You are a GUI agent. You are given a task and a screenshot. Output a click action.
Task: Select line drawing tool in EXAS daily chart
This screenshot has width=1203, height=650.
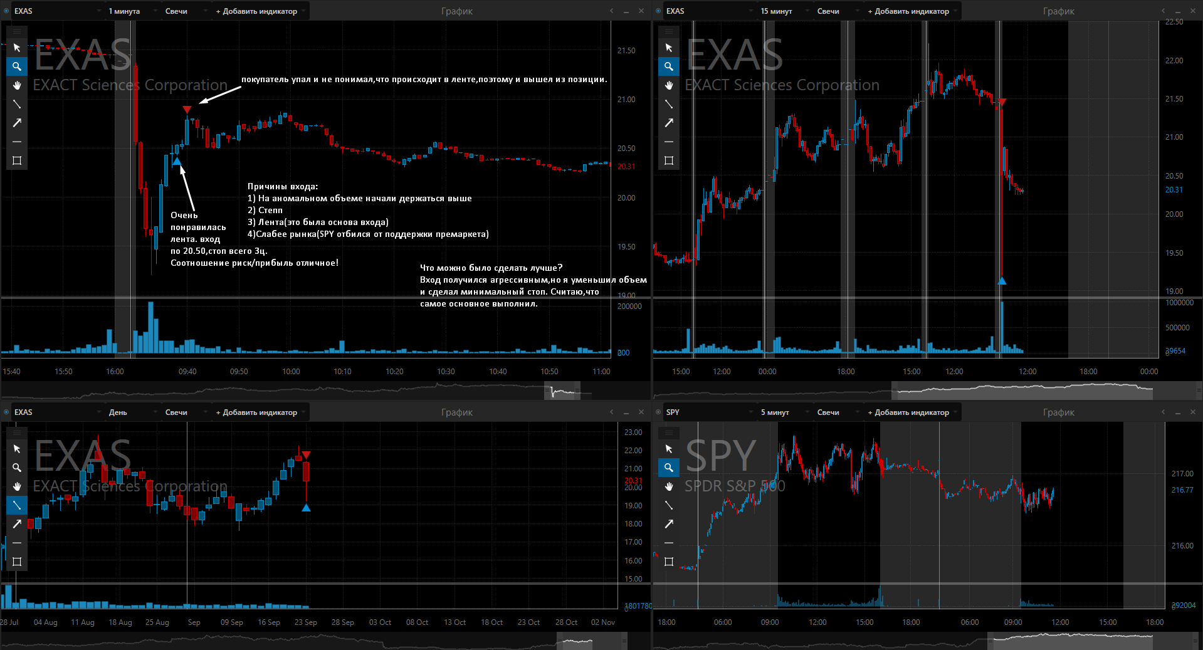click(17, 505)
